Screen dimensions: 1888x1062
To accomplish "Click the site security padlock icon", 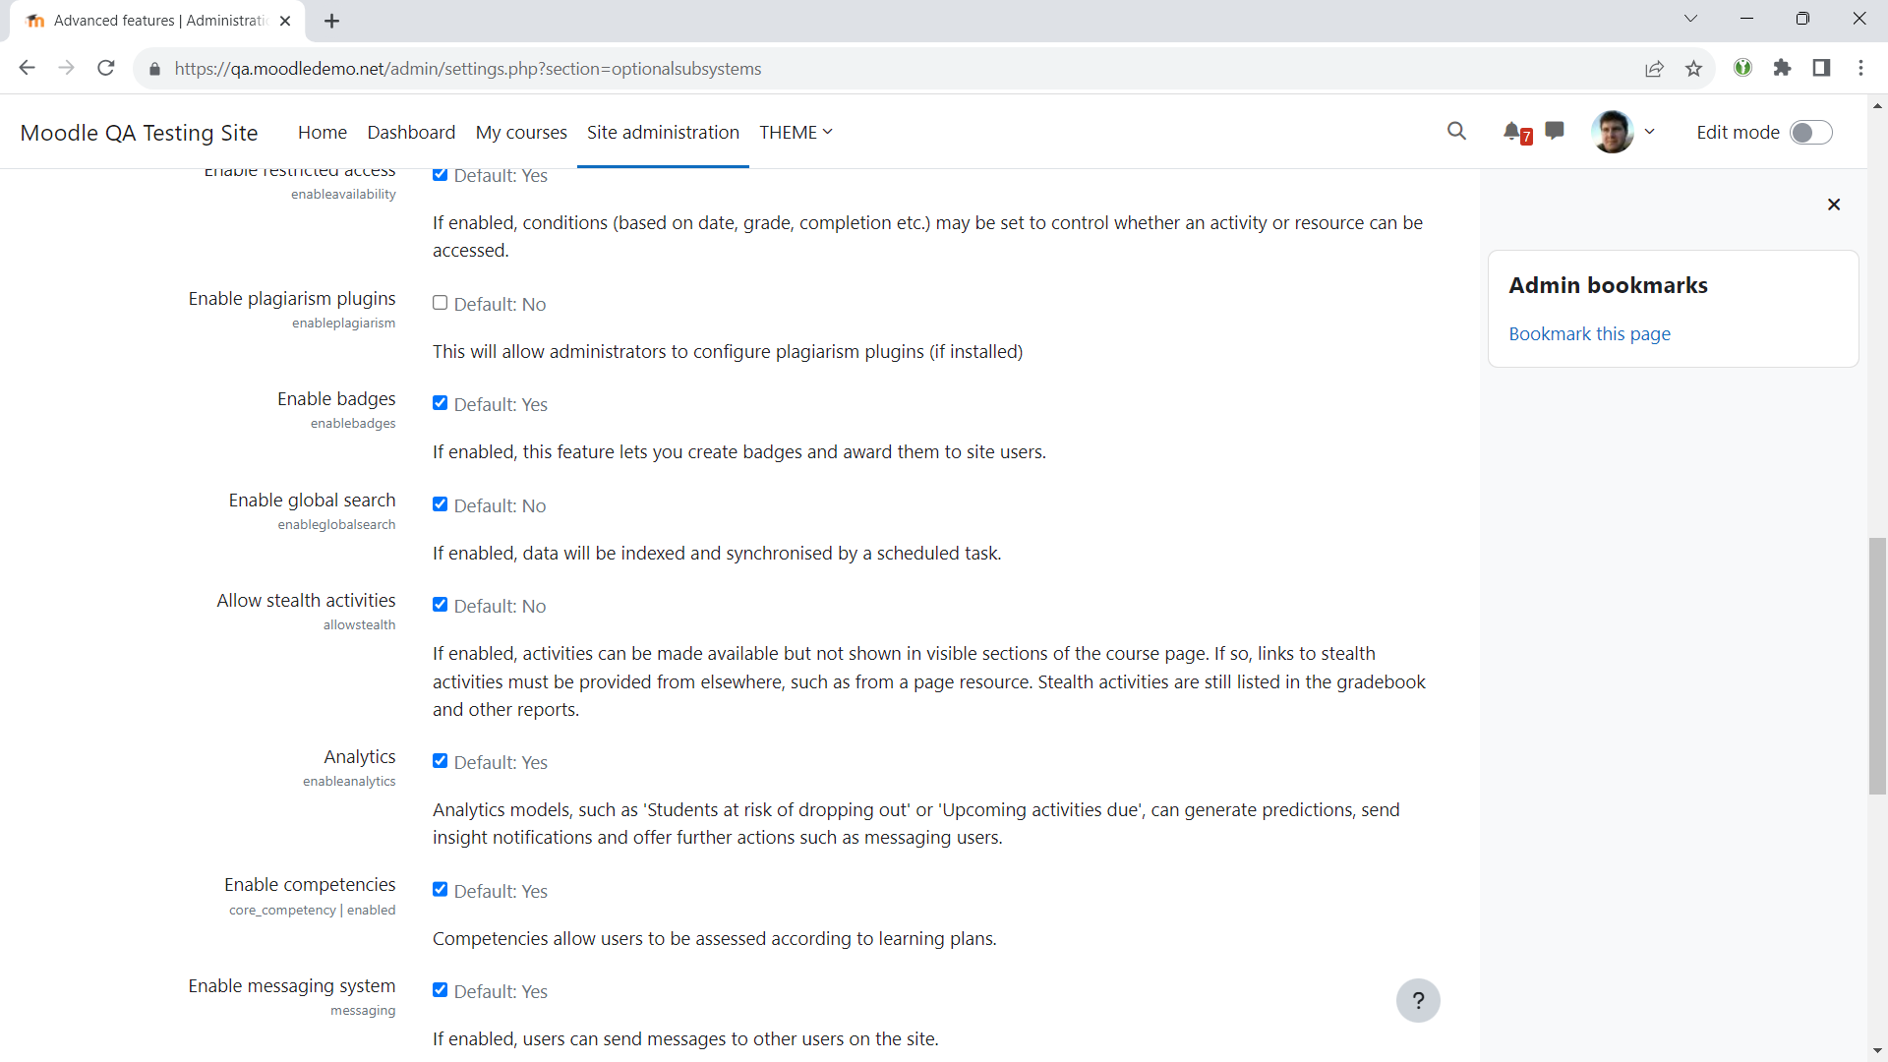I will pyautogui.click(x=154, y=69).
